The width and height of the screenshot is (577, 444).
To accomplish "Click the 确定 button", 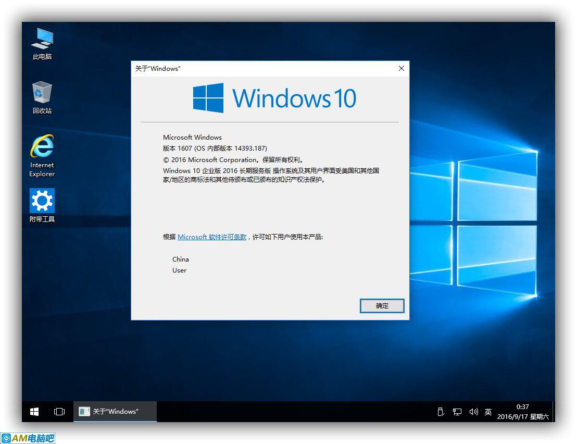I will pyautogui.click(x=382, y=306).
